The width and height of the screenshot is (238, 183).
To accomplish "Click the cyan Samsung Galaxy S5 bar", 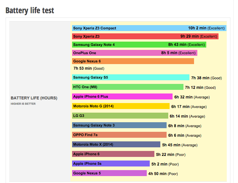I will coord(131,77).
